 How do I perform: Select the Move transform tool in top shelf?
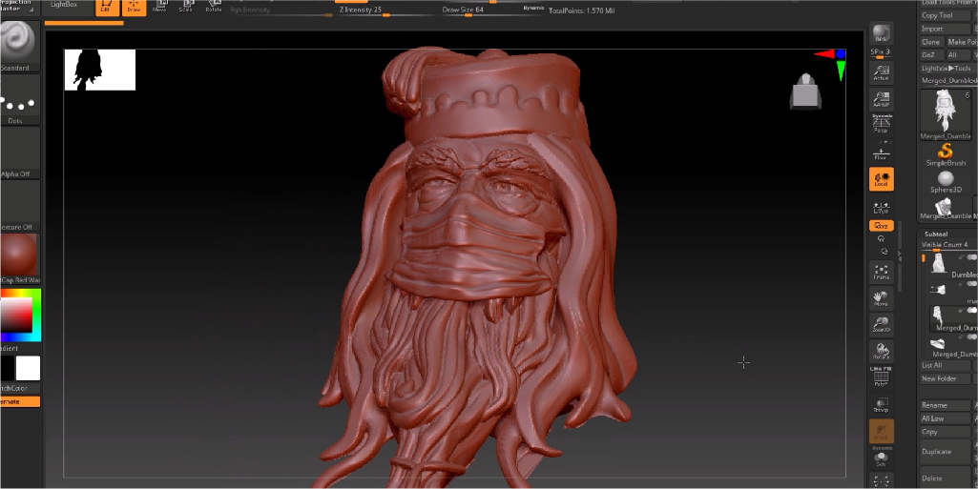[x=161, y=7]
